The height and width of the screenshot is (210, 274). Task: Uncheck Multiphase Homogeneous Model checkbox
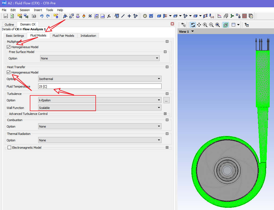[9, 47]
